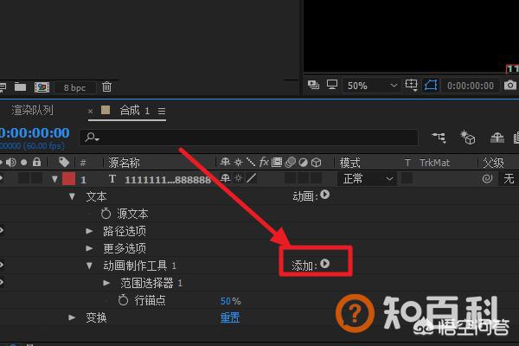Toggle hide shy layers icon in timeline header

tap(497, 138)
